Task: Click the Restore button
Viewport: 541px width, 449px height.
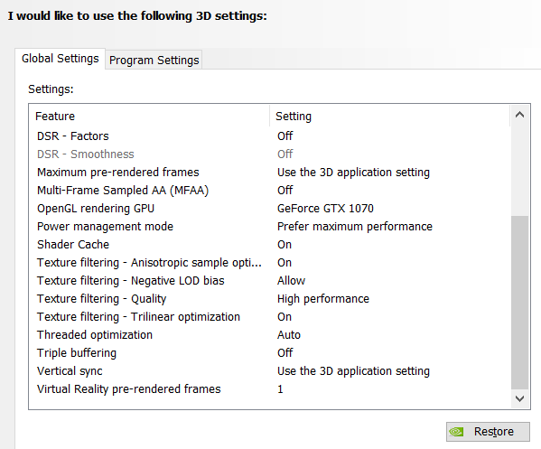Action: (488, 432)
